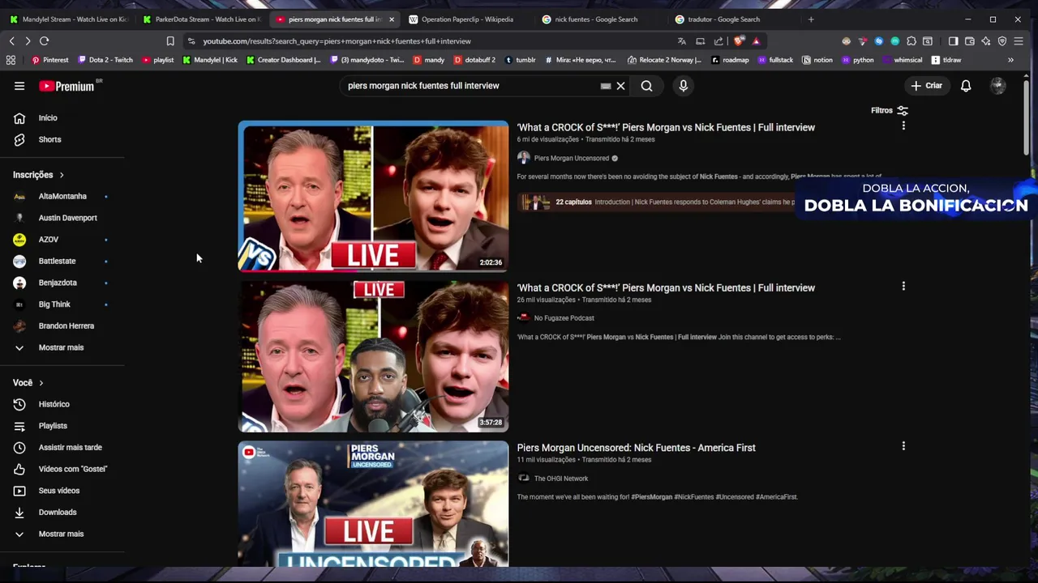Open the browser main hamburger menu
Image resolution: width=1038 pixels, height=583 pixels.
[x=1020, y=40]
